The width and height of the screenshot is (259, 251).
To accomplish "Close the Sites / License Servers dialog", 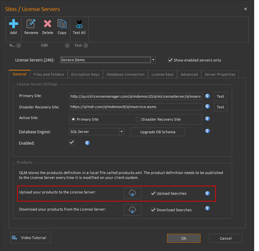I will [245, 9].
